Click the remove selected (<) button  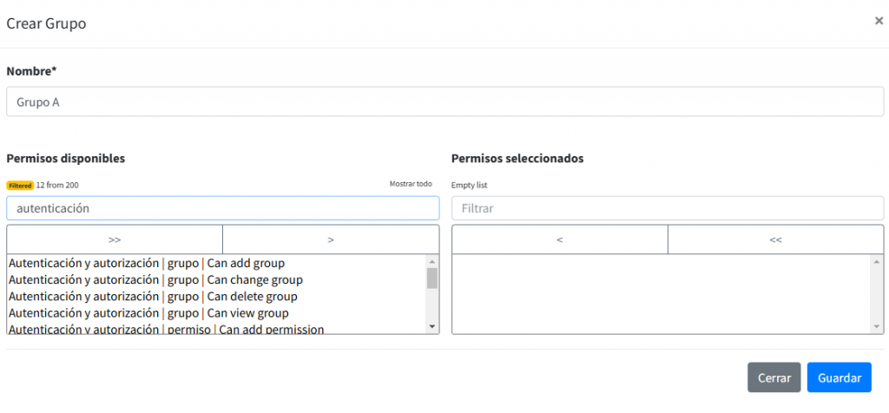(559, 239)
